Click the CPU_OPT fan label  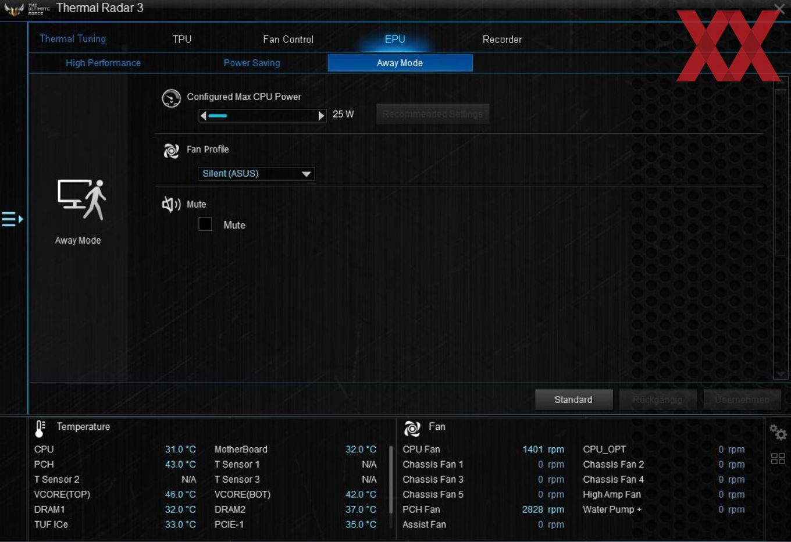(604, 449)
